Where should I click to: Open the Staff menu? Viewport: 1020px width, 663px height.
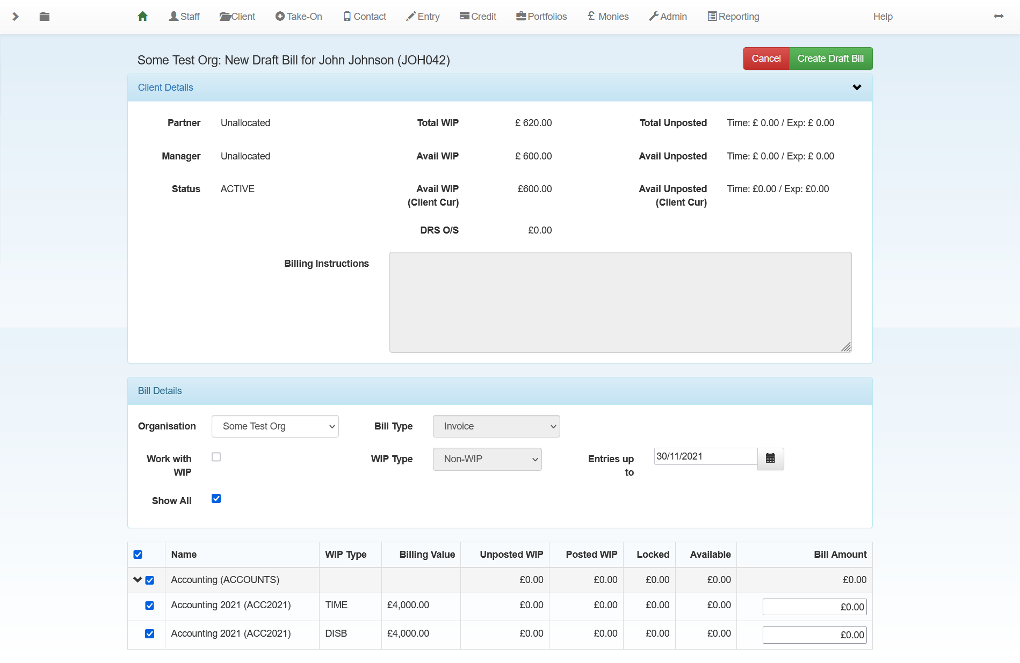tap(184, 17)
